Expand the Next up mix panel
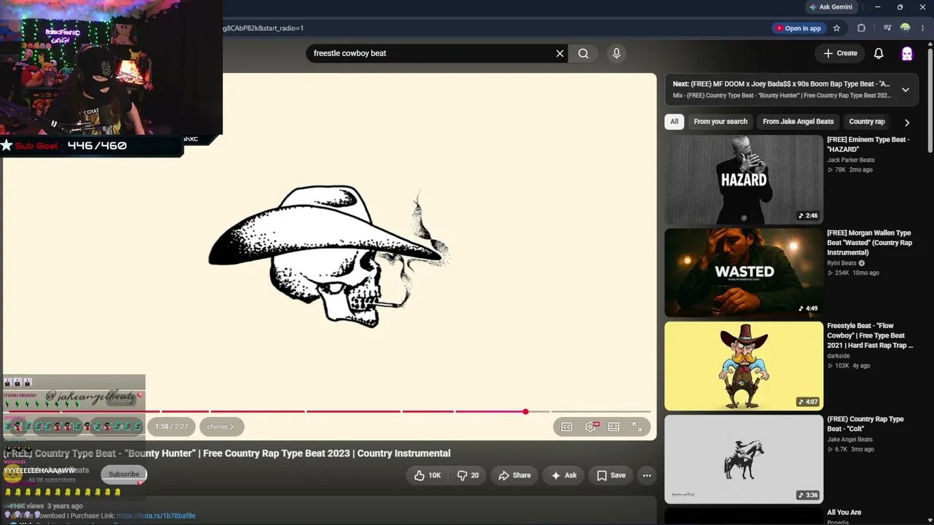Viewport: 934px width, 525px height. tap(906, 90)
